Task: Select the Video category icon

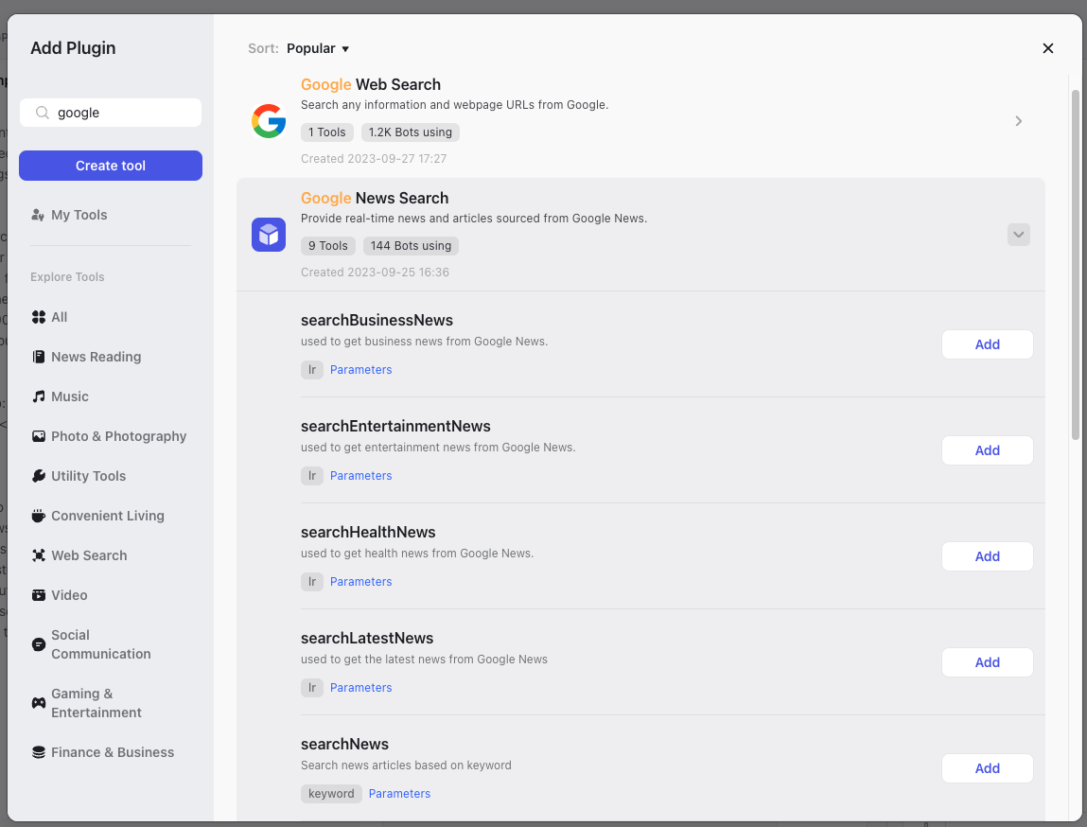Action: [38, 595]
